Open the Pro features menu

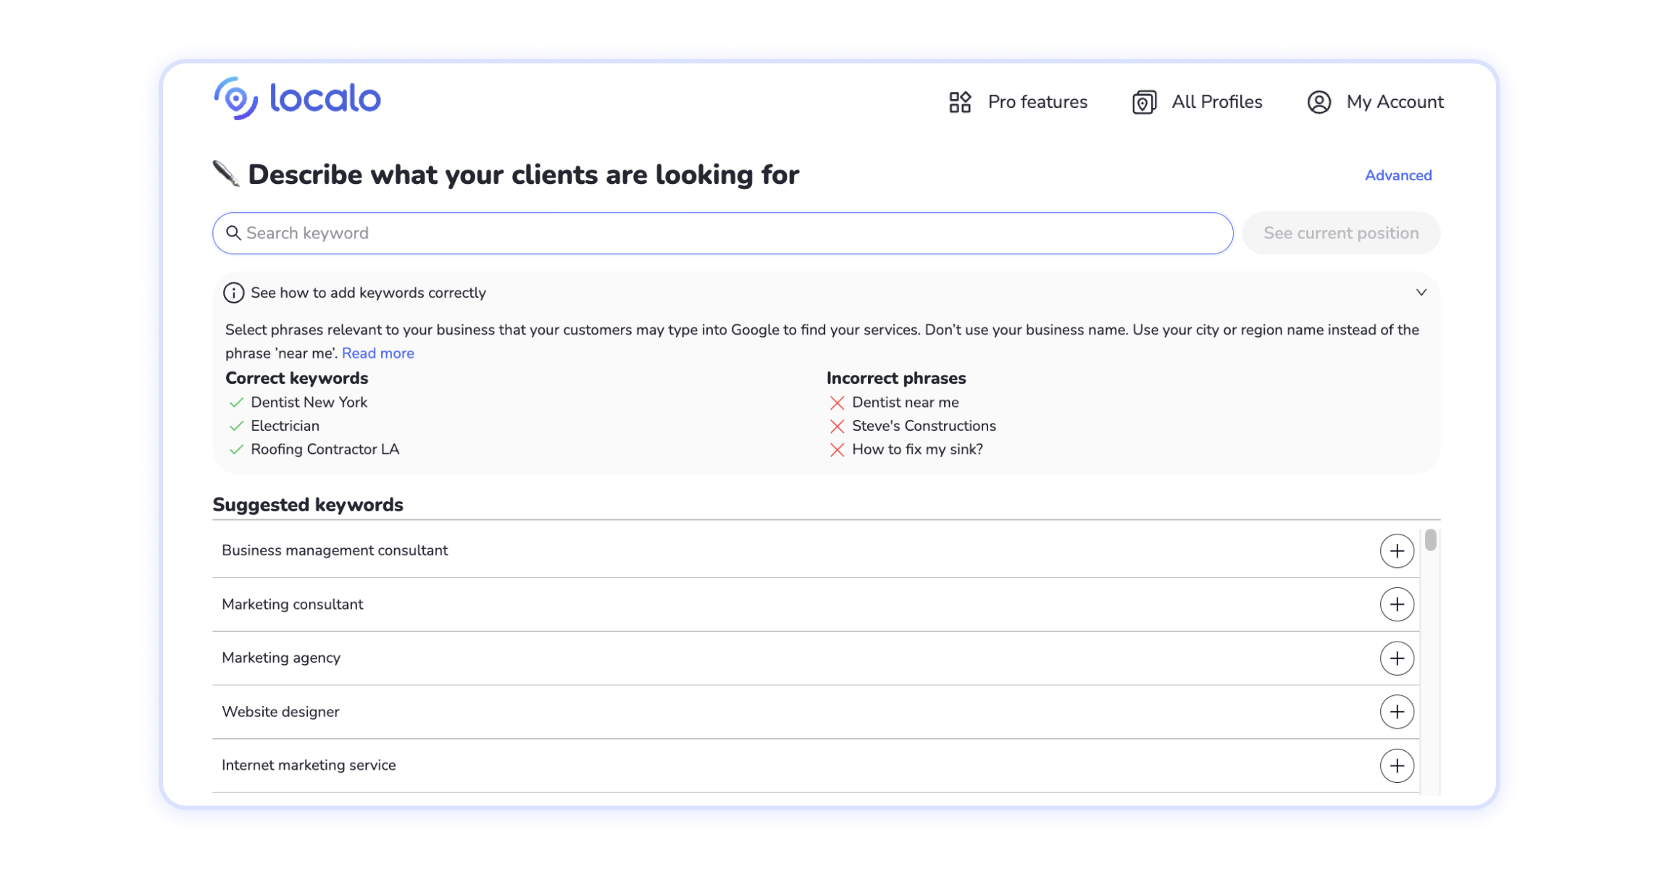pyautogui.click(x=1037, y=102)
